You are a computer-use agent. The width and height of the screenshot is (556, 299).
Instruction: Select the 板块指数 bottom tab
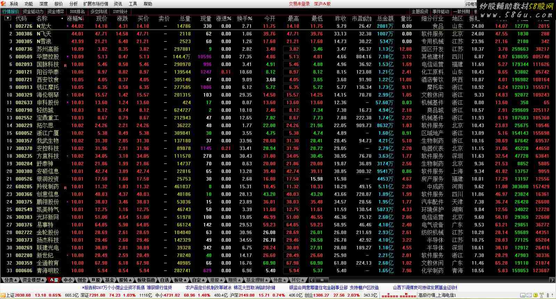(146, 280)
